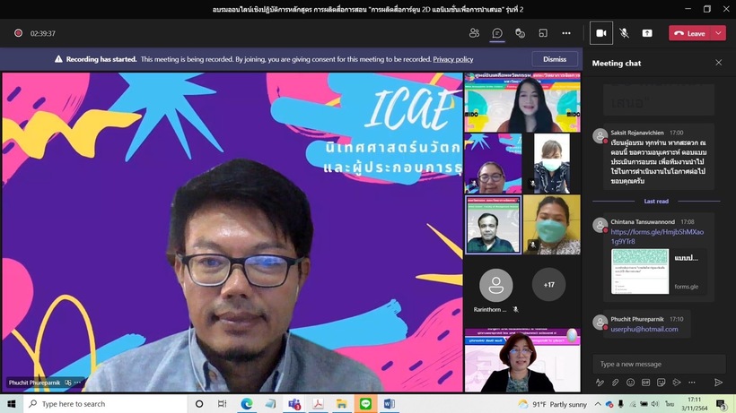The height and width of the screenshot is (413, 736).
Task: Toggle the meeting chat conversation icon
Action: (497, 33)
